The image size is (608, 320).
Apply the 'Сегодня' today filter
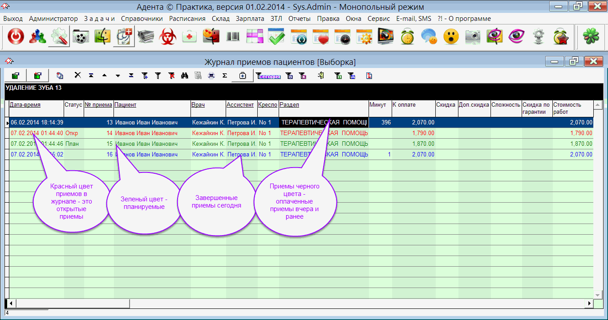pyautogui.click(x=268, y=76)
